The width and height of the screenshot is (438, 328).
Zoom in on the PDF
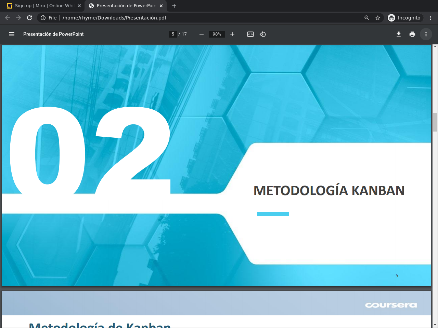click(x=232, y=34)
